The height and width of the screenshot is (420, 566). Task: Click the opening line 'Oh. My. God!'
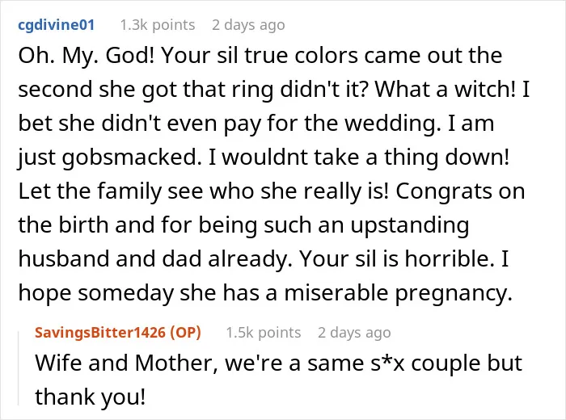pos(87,57)
